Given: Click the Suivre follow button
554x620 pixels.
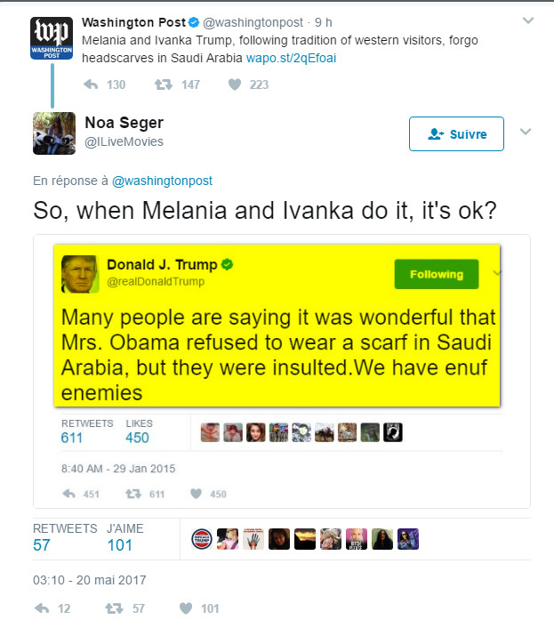Looking at the screenshot, I should point(456,134).
